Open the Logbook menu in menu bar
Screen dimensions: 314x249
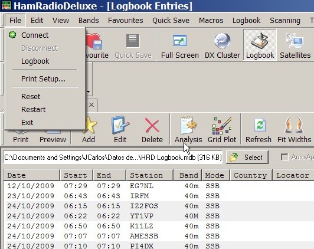click(247, 20)
